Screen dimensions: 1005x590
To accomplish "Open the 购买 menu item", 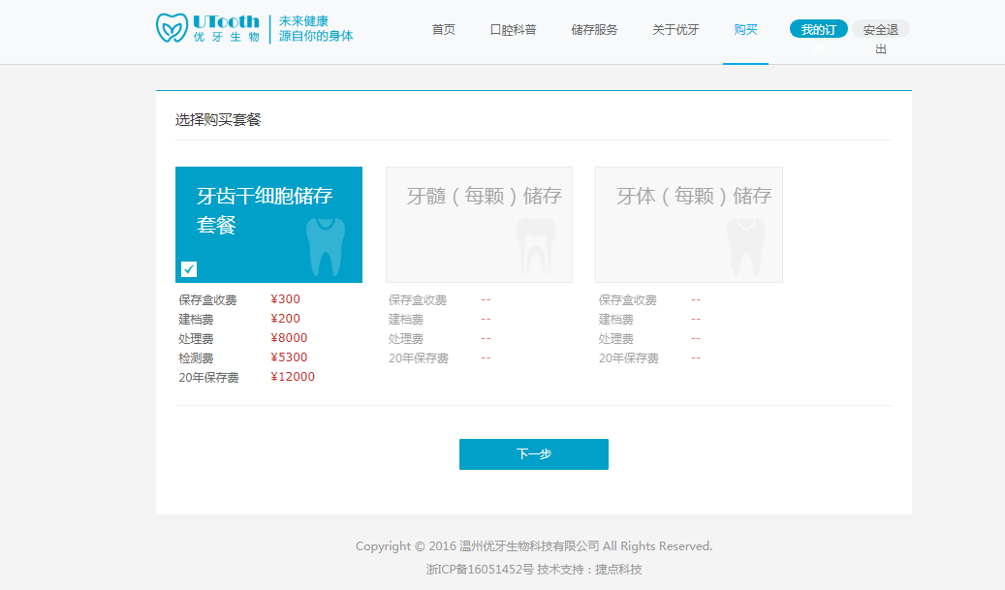I will (x=745, y=29).
